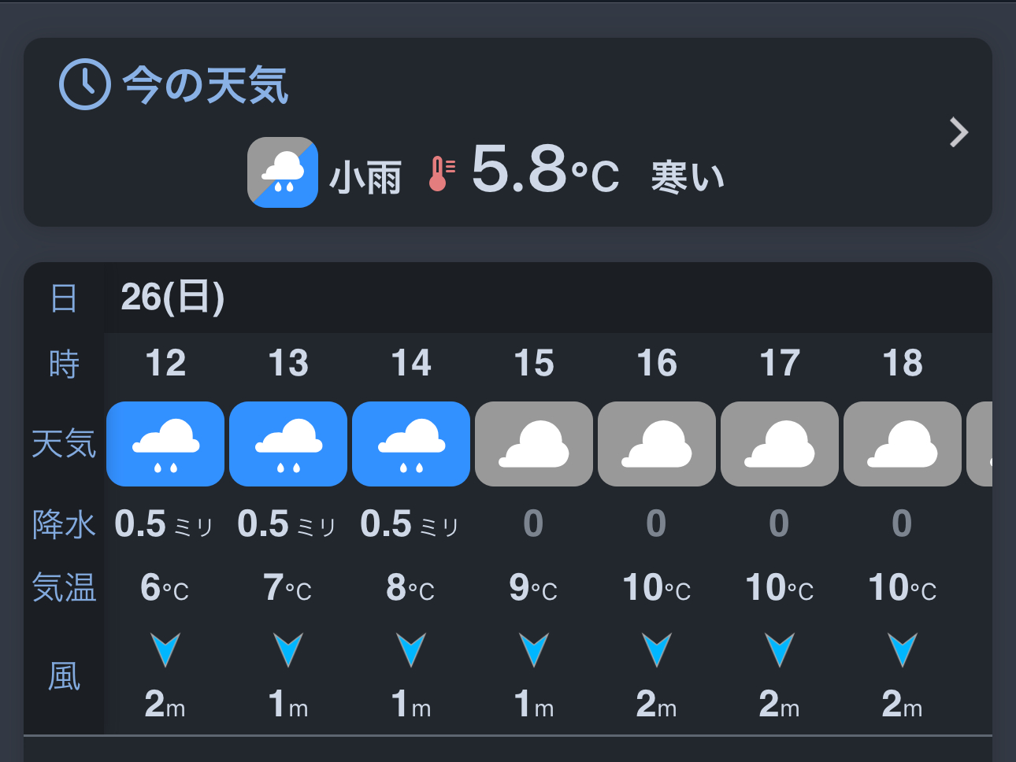Click the 0.5 ミリ precipitation at 13 o'clock
The image size is (1016, 762).
tap(287, 524)
